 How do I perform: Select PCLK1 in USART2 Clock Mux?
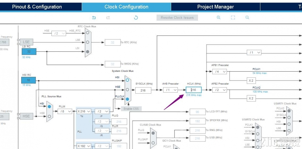[x=258, y=127]
